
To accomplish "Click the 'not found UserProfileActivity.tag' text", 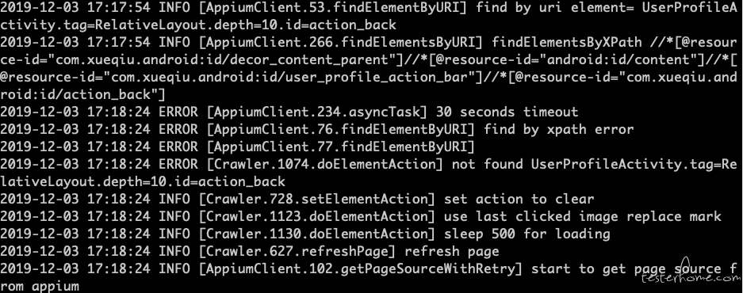I will (x=582, y=165).
